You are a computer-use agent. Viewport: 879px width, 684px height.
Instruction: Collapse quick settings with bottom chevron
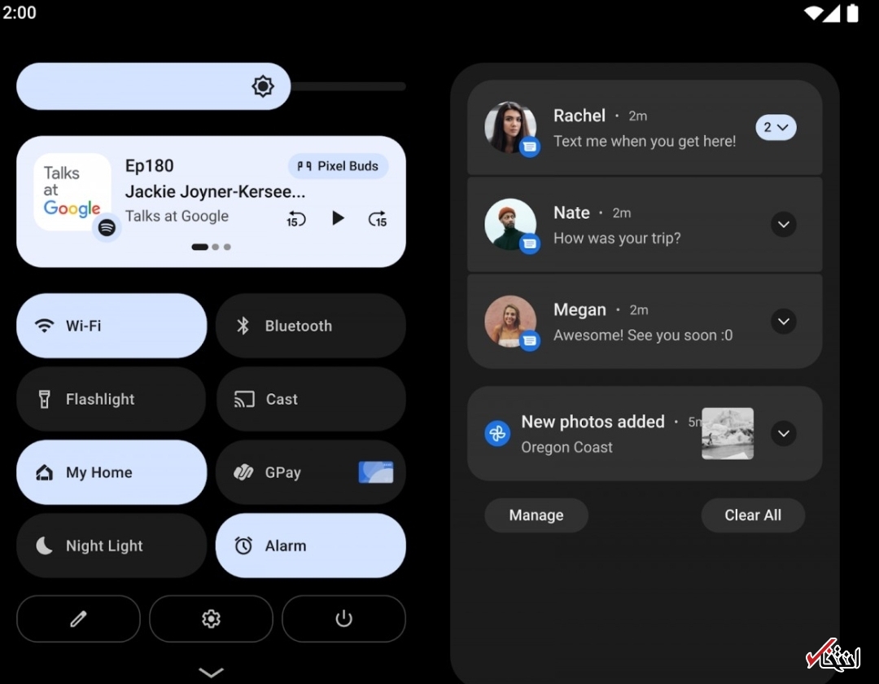click(x=211, y=672)
